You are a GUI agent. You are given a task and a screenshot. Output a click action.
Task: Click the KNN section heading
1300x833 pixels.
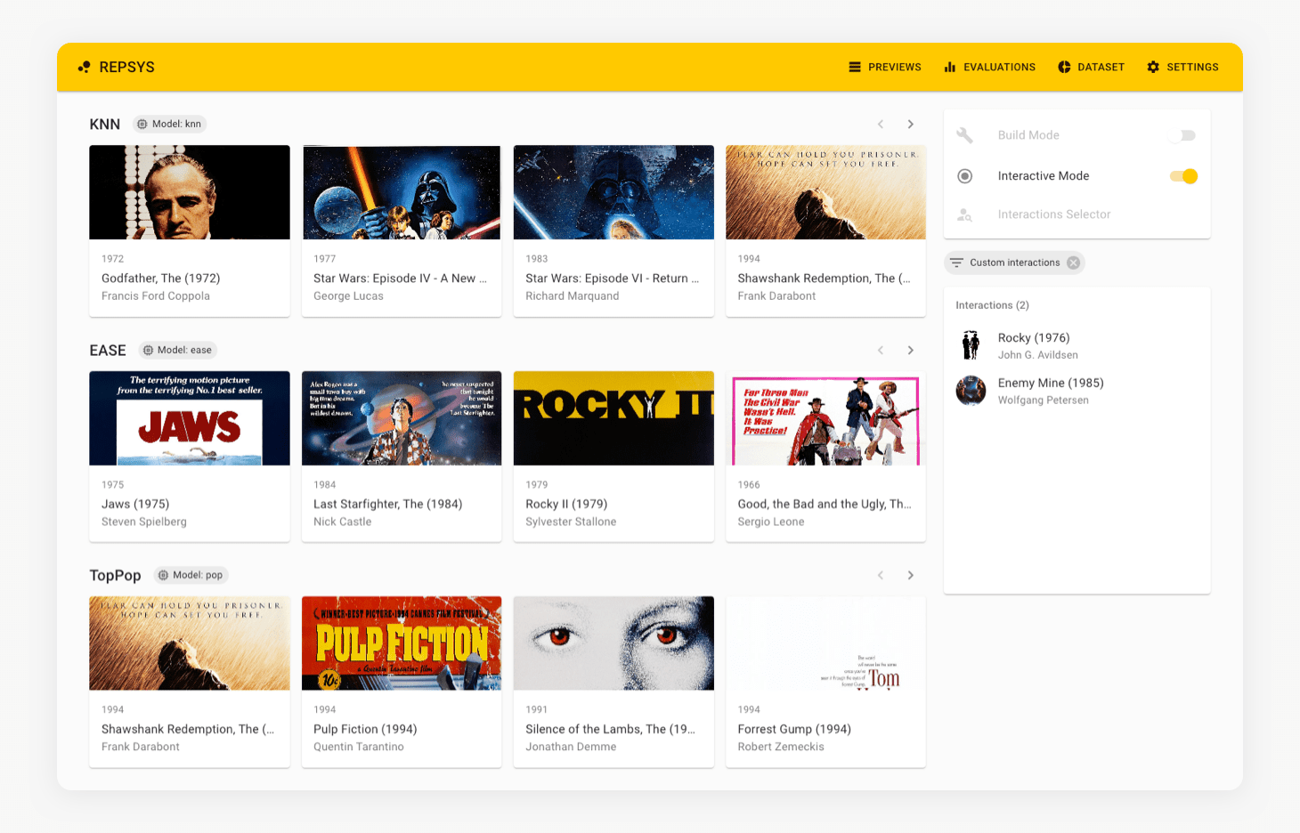coord(104,125)
